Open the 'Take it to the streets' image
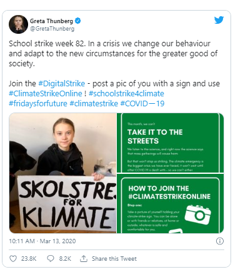This screenshot has height=272, width=238. point(171,143)
